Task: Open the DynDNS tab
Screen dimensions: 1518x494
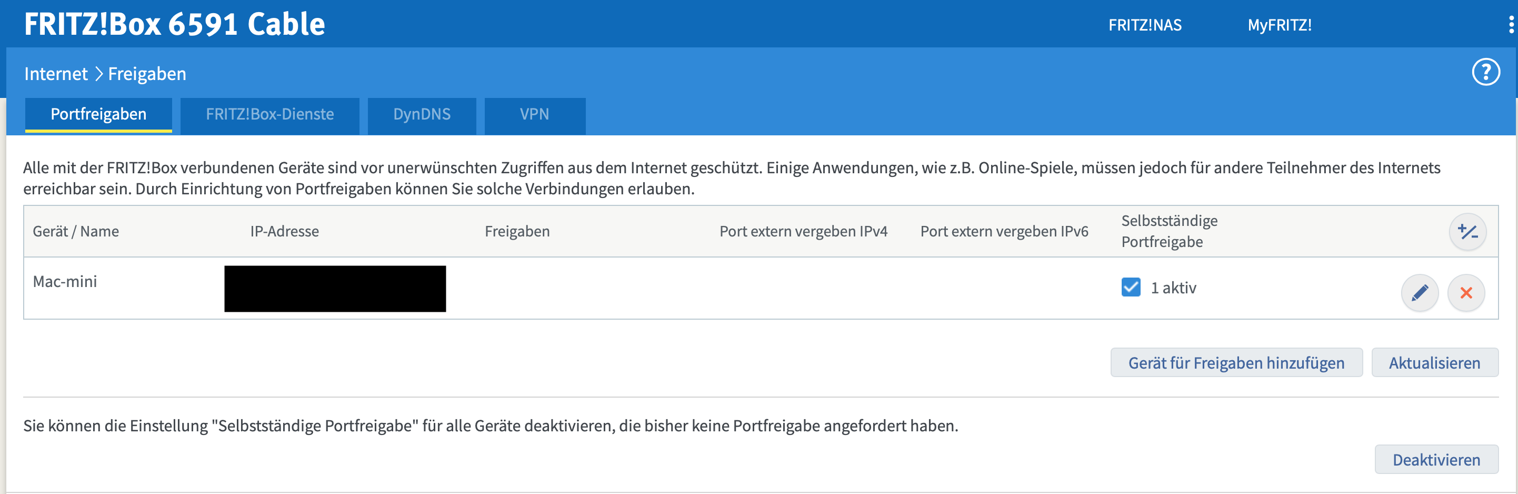Action: click(421, 114)
